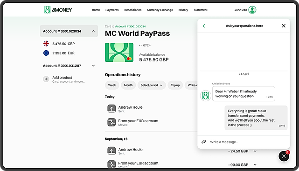Filter operations by Top up
Viewport: 299px width, 171px height.
(175, 85)
